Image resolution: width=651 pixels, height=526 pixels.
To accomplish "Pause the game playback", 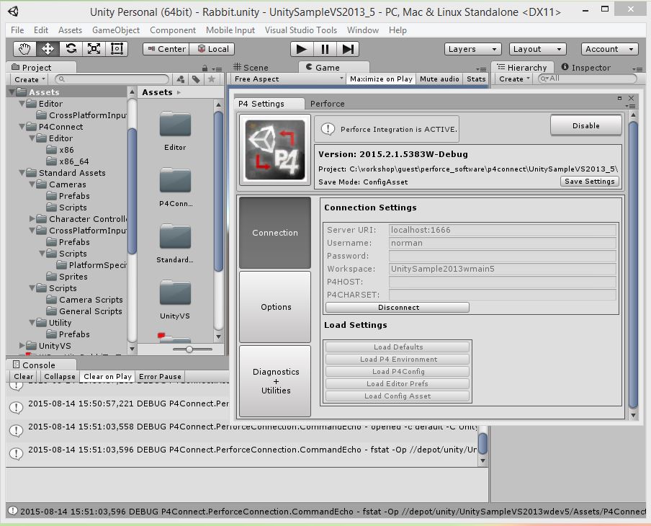I will coord(325,49).
